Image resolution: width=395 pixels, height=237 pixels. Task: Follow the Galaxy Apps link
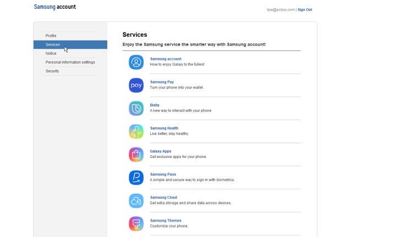[161, 151]
